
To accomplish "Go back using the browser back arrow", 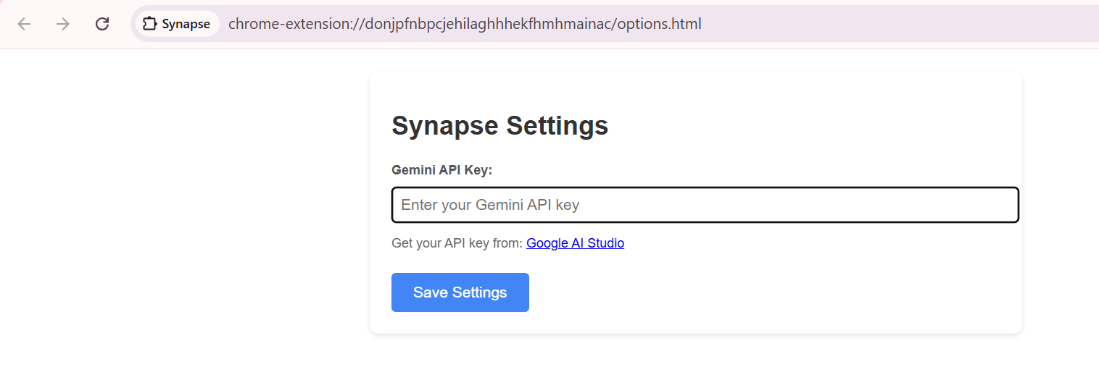I will [25, 24].
